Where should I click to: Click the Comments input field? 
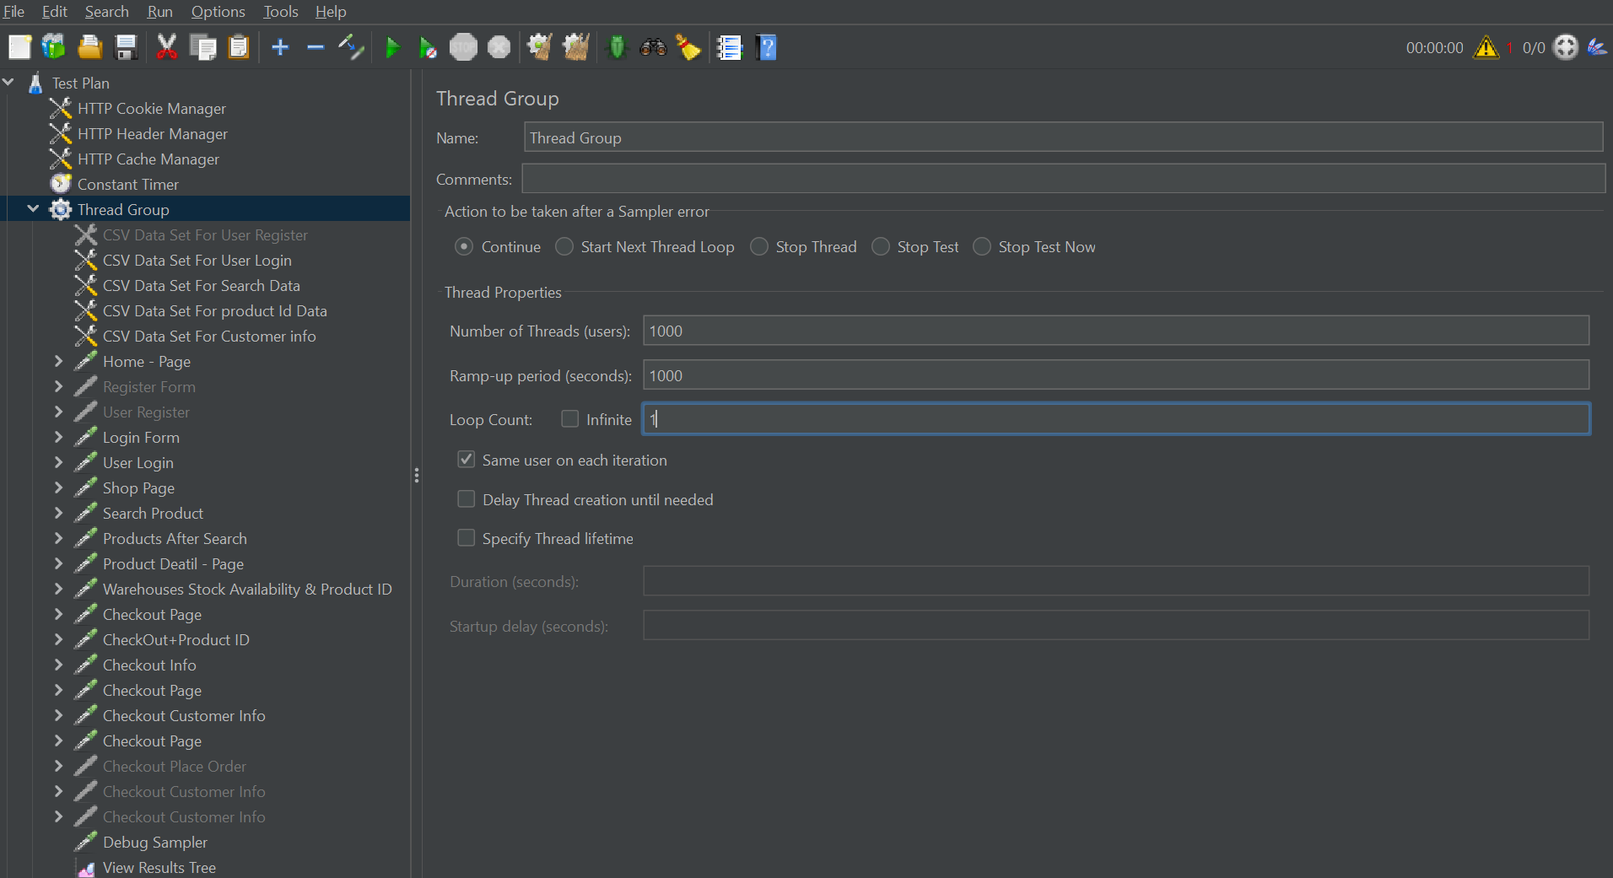pyautogui.click(x=1063, y=179)
